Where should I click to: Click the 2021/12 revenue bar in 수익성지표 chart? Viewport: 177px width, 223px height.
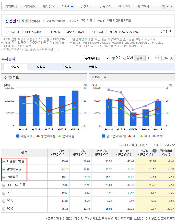(75, 108)
